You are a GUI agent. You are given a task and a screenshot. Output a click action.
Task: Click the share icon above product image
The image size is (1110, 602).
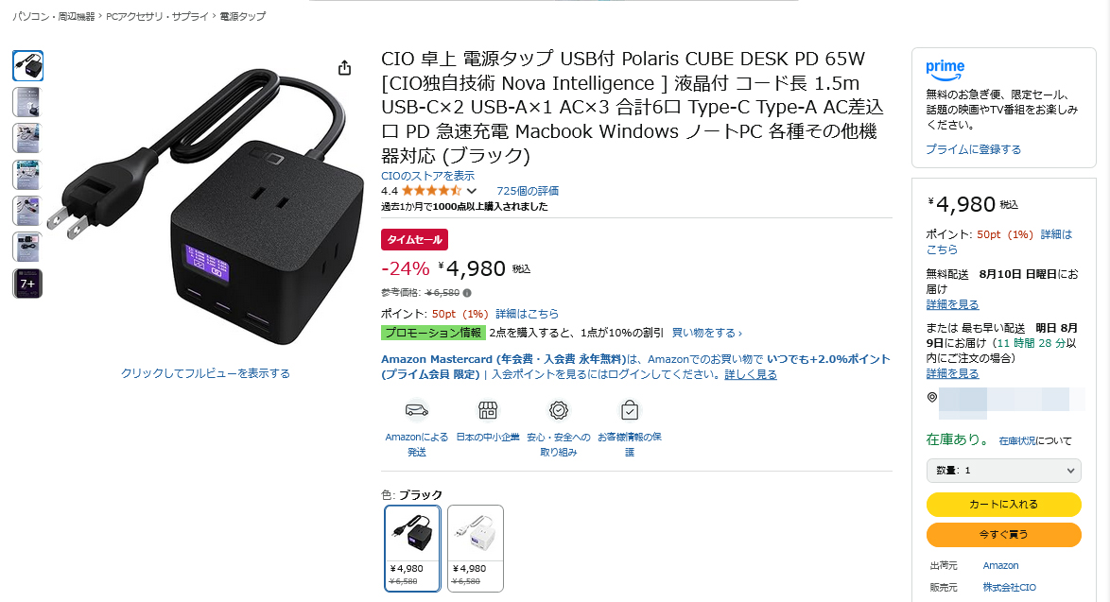pyautogui.click(x=344, y=68)
